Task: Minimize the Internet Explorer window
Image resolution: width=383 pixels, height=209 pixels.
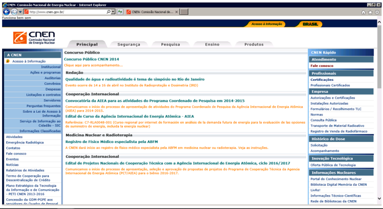Action: click(x=369, y=4)
